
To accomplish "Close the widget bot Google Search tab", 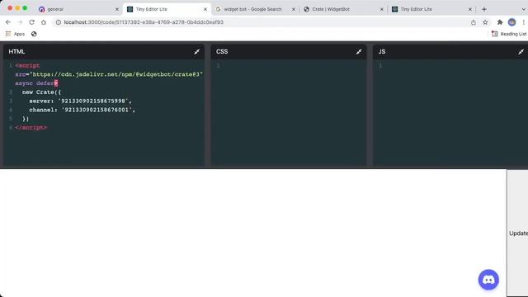I will tap(294, 9).
